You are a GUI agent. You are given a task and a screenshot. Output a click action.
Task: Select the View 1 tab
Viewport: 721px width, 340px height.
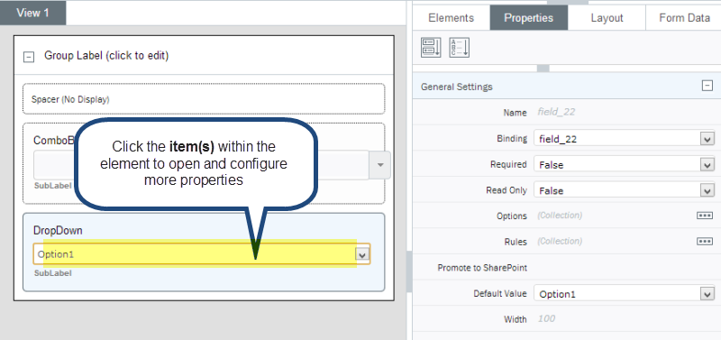pyautogui.click(x=32, y=13)
